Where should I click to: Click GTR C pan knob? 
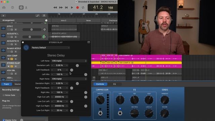point(44,29)
